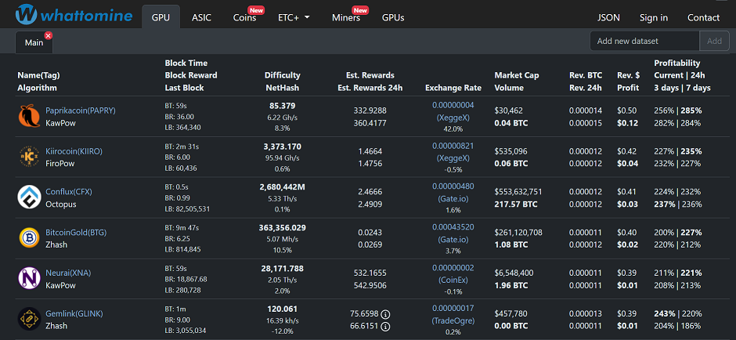Click Neurai difficulty 28,171.788
The width and height of the screenshot is (736, 340).
pyautogui.click(x=282, y=269)
